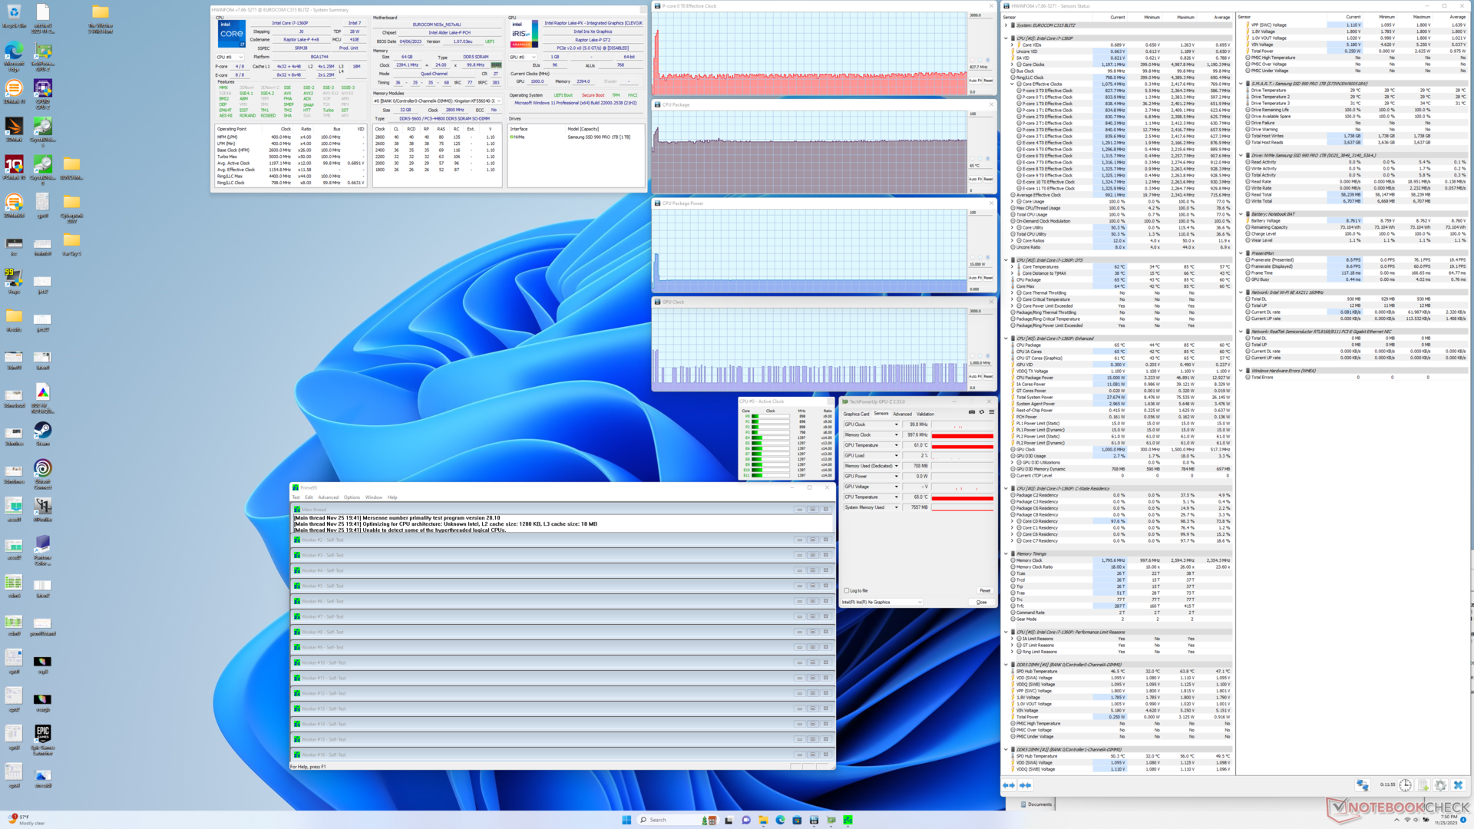1474x829 pixels.
Task: Click the GPU-Z screenshot camera icon
Action: [972, 412]
